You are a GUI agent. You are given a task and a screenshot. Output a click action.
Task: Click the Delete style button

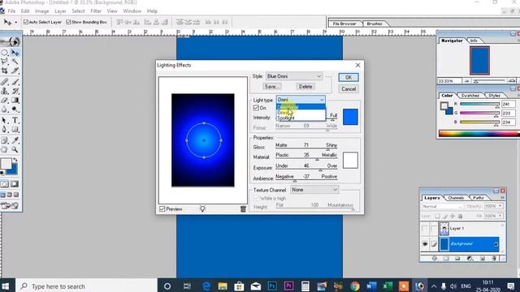[305, 87]
